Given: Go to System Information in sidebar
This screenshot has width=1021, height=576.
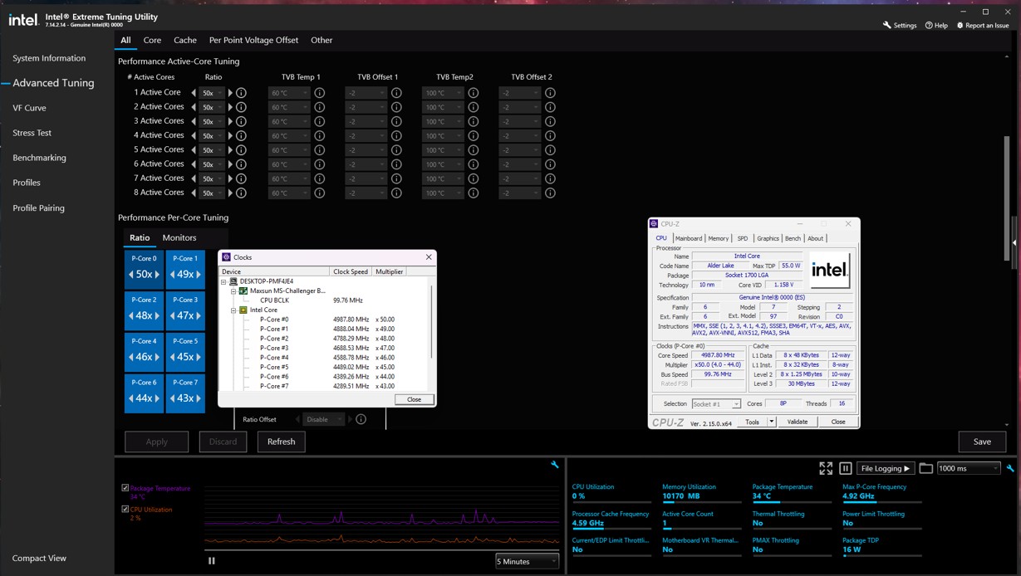Looking at the screenshot, I should coord(49,58).
